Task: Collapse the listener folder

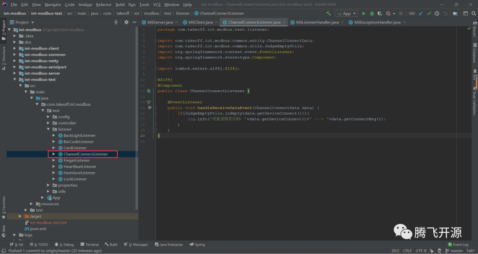Action: 49,129
